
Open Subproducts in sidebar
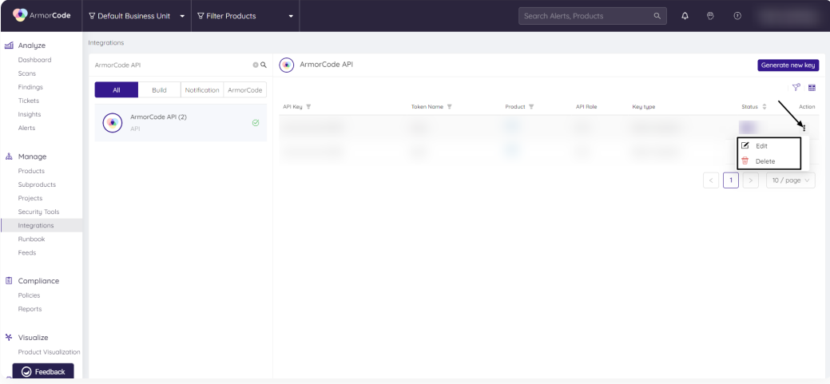point(37,184)
